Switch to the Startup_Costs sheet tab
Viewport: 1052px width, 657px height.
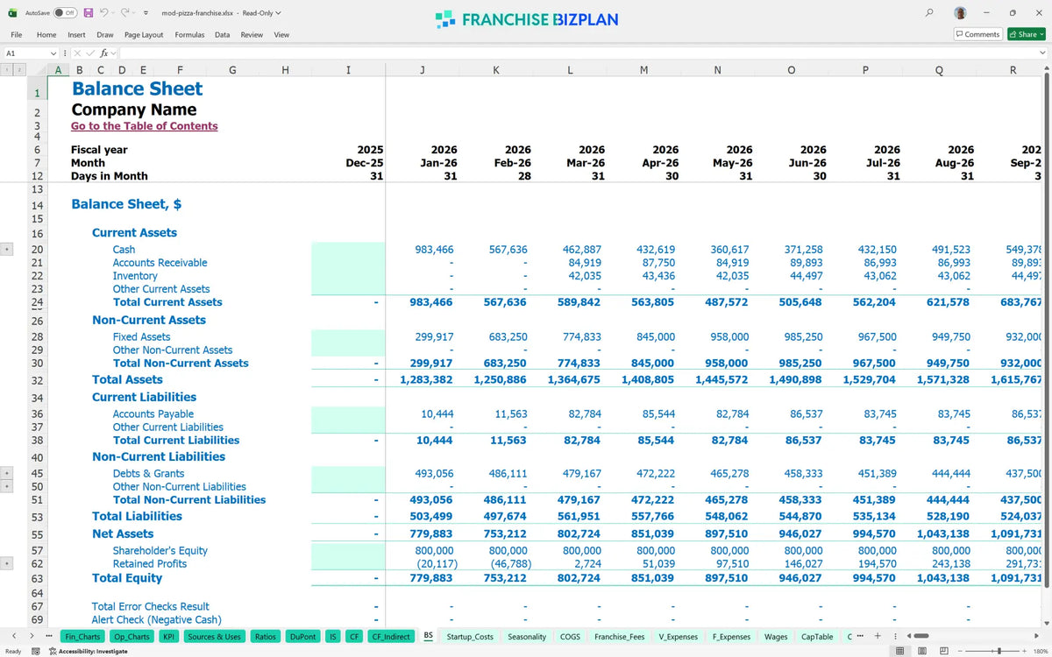470,636
